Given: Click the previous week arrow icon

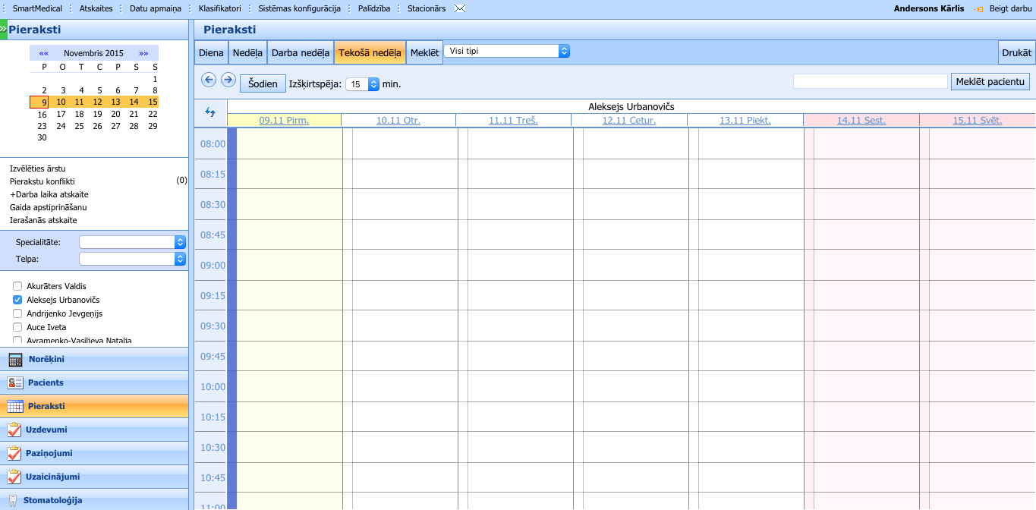Looking at the screenshot, I should coord(209,80).
